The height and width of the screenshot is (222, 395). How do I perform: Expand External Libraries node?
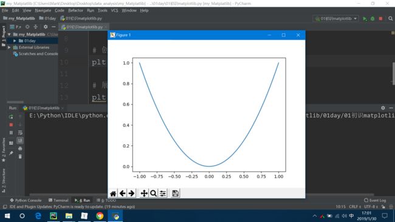pos(9,47)
